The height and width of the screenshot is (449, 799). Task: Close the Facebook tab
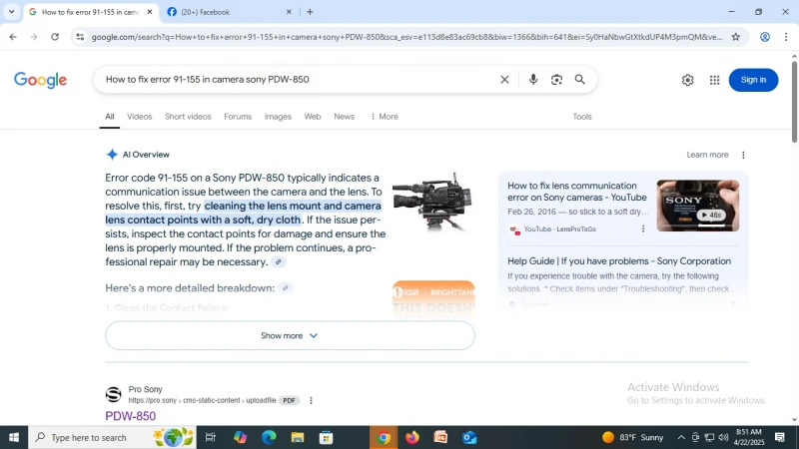289,12
